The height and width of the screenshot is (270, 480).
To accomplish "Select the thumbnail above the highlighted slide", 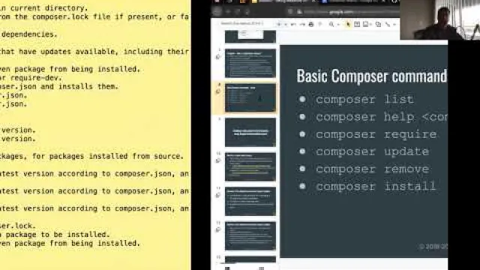I will (250, 63).
